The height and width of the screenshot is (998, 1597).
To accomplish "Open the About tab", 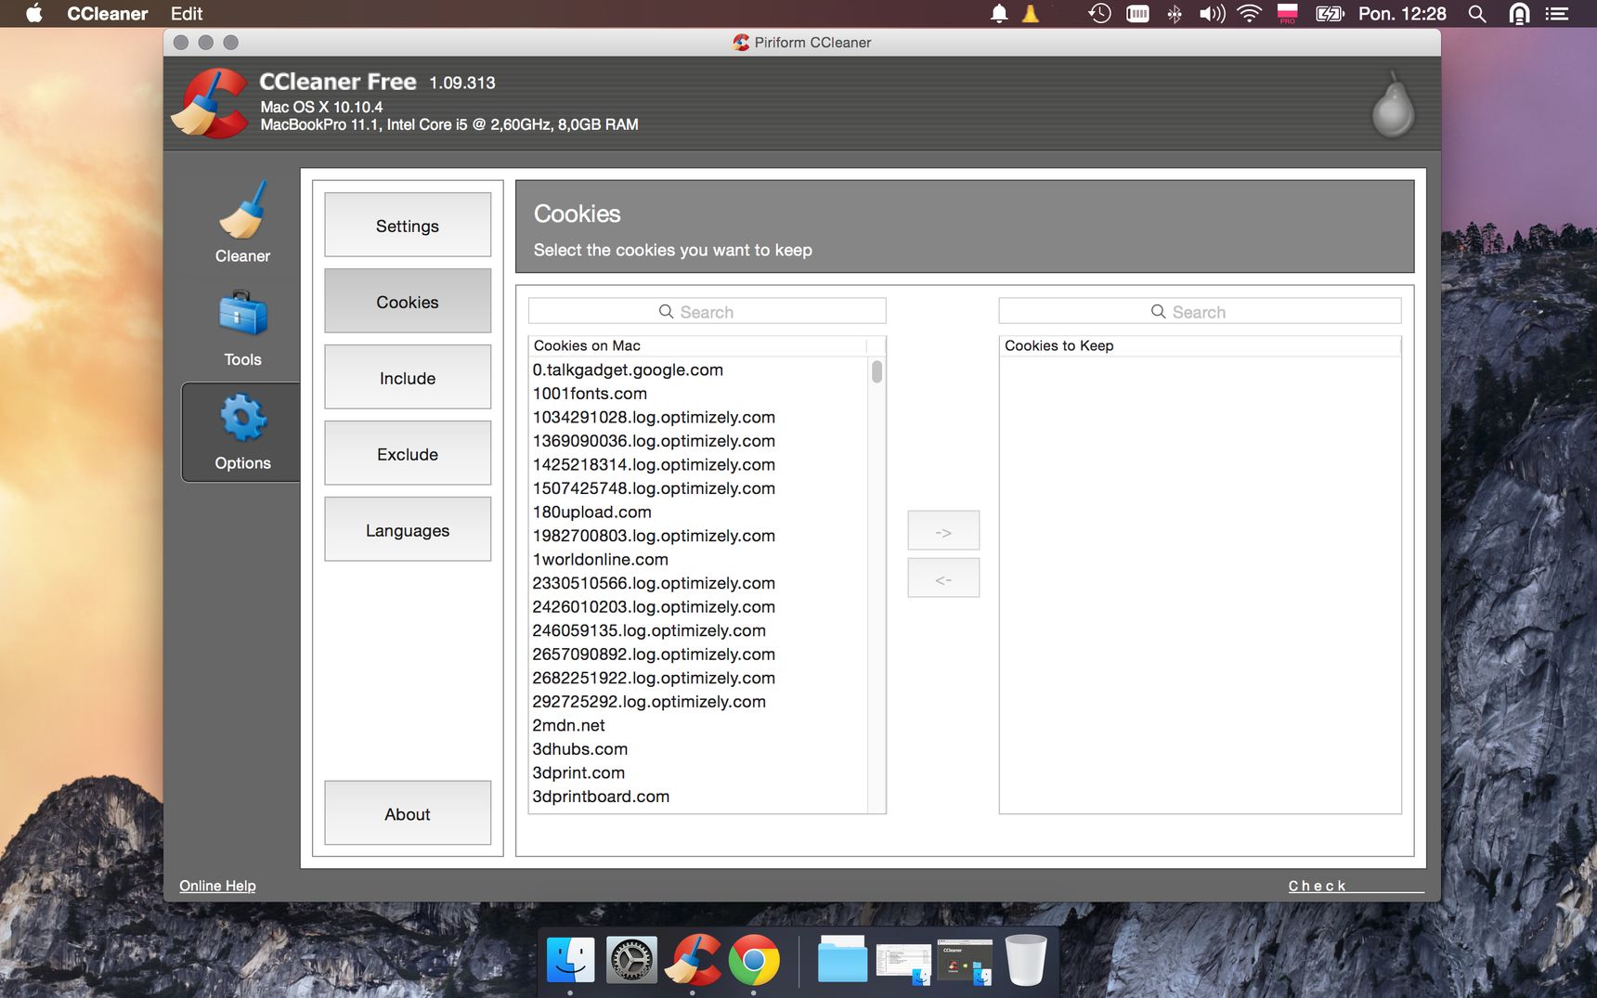I will (408, 813).
